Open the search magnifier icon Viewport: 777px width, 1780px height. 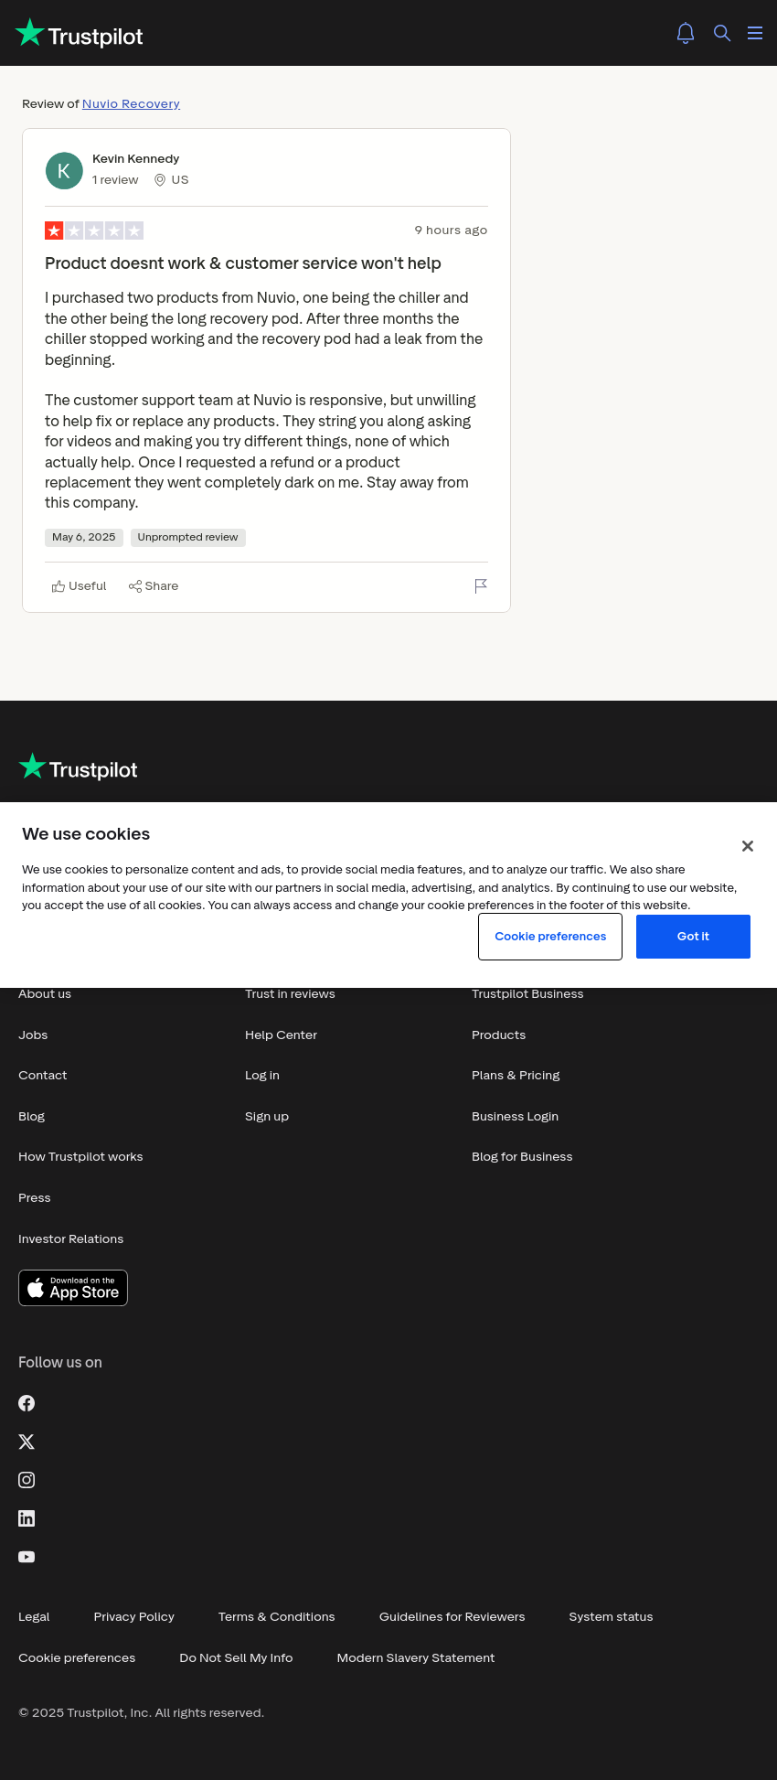click(722, 33)
